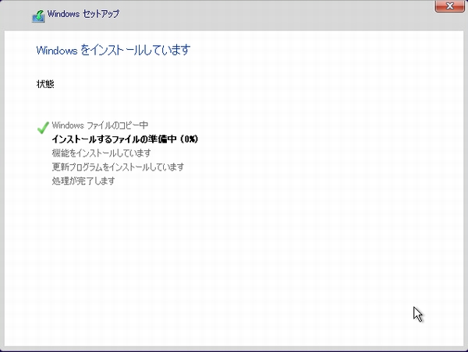Select 'Windows ファイルのコピー中' step
The width and height of the screenshot is (468, 352).
(x=100, y=125)
